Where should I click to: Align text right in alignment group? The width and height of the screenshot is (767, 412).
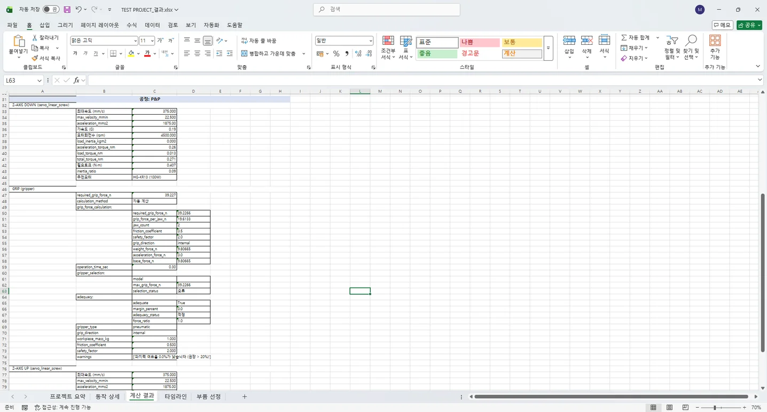pos(208,53)
